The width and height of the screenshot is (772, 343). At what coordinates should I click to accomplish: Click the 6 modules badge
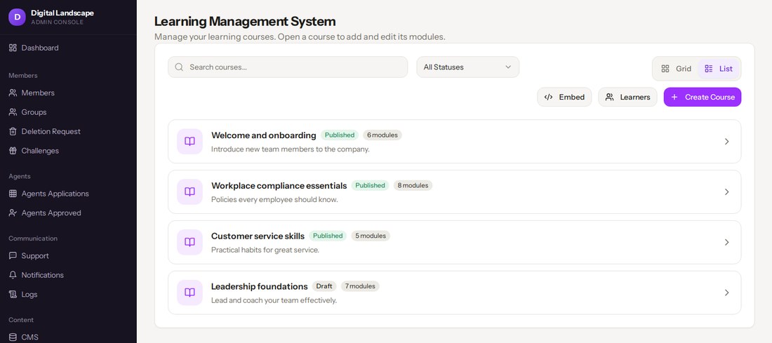click(x=382, y=135)
